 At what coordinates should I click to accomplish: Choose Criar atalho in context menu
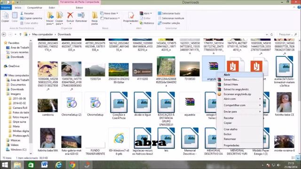click(240, 130)
